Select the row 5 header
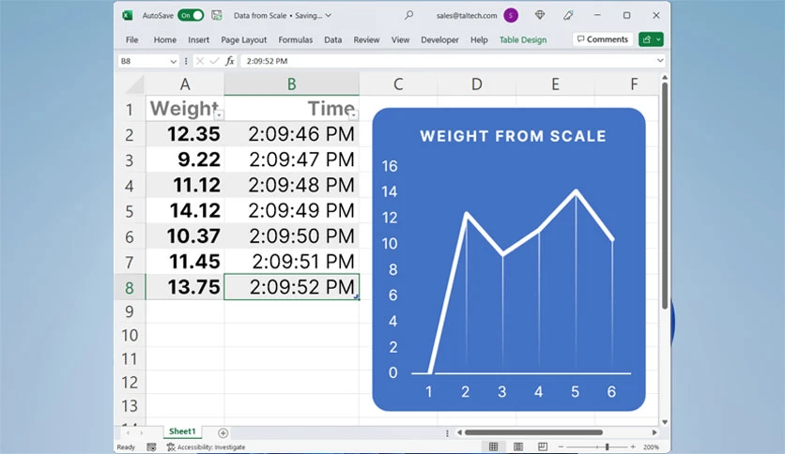Viewport: 785px width, 454px height. [130, 210]
